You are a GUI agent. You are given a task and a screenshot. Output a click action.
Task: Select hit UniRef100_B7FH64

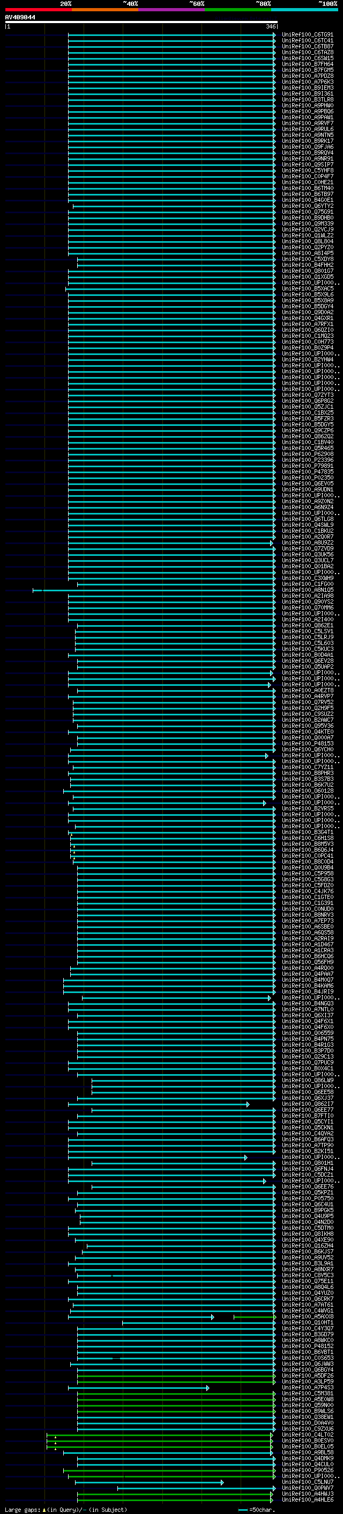(307, 64)
